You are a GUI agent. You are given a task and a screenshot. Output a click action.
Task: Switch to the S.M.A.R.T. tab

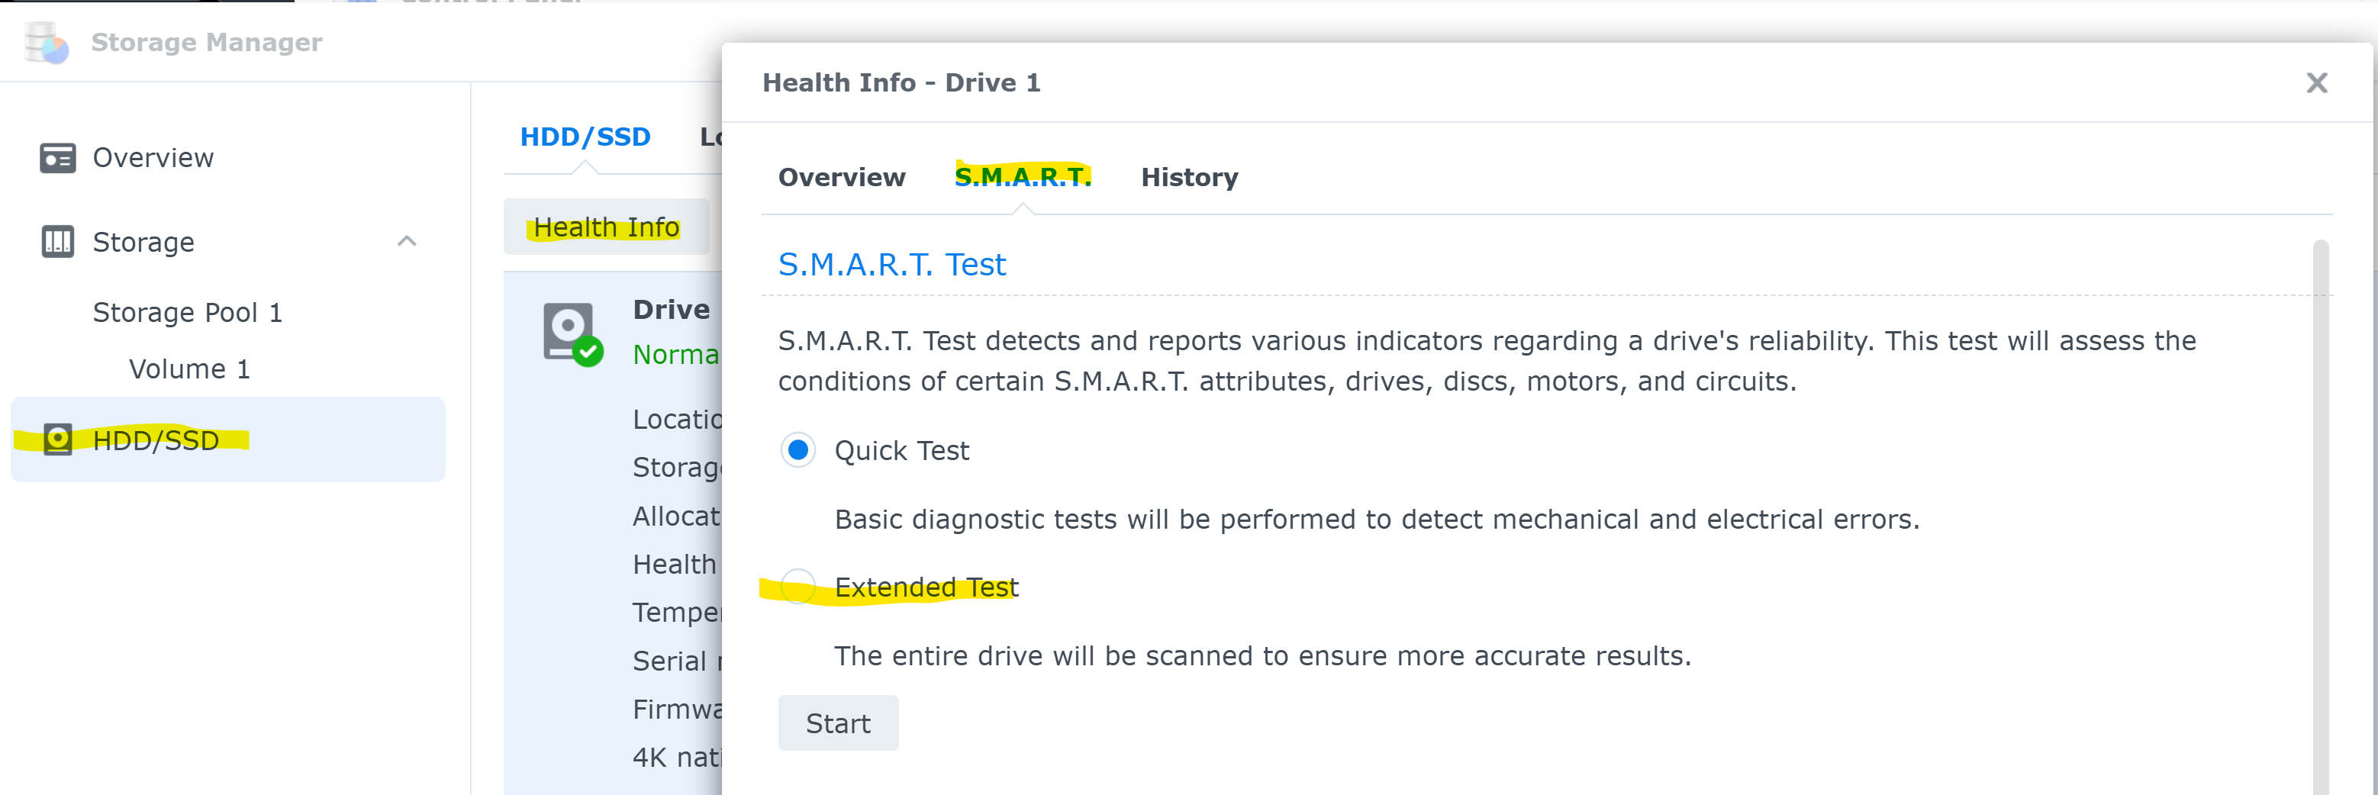[x=1022, y=177]
